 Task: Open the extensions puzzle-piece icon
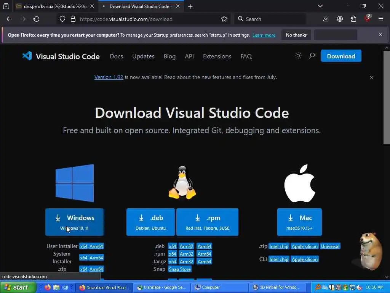coord(353,19)
